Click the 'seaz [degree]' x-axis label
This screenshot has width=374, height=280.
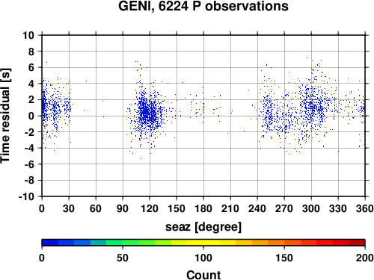click(203, 227)
